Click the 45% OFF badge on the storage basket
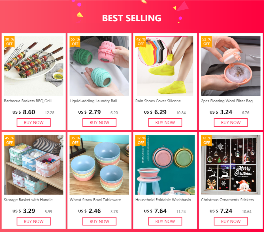This screenshot has width=264, height=232. pyautogui.click(x=9, y=141)
